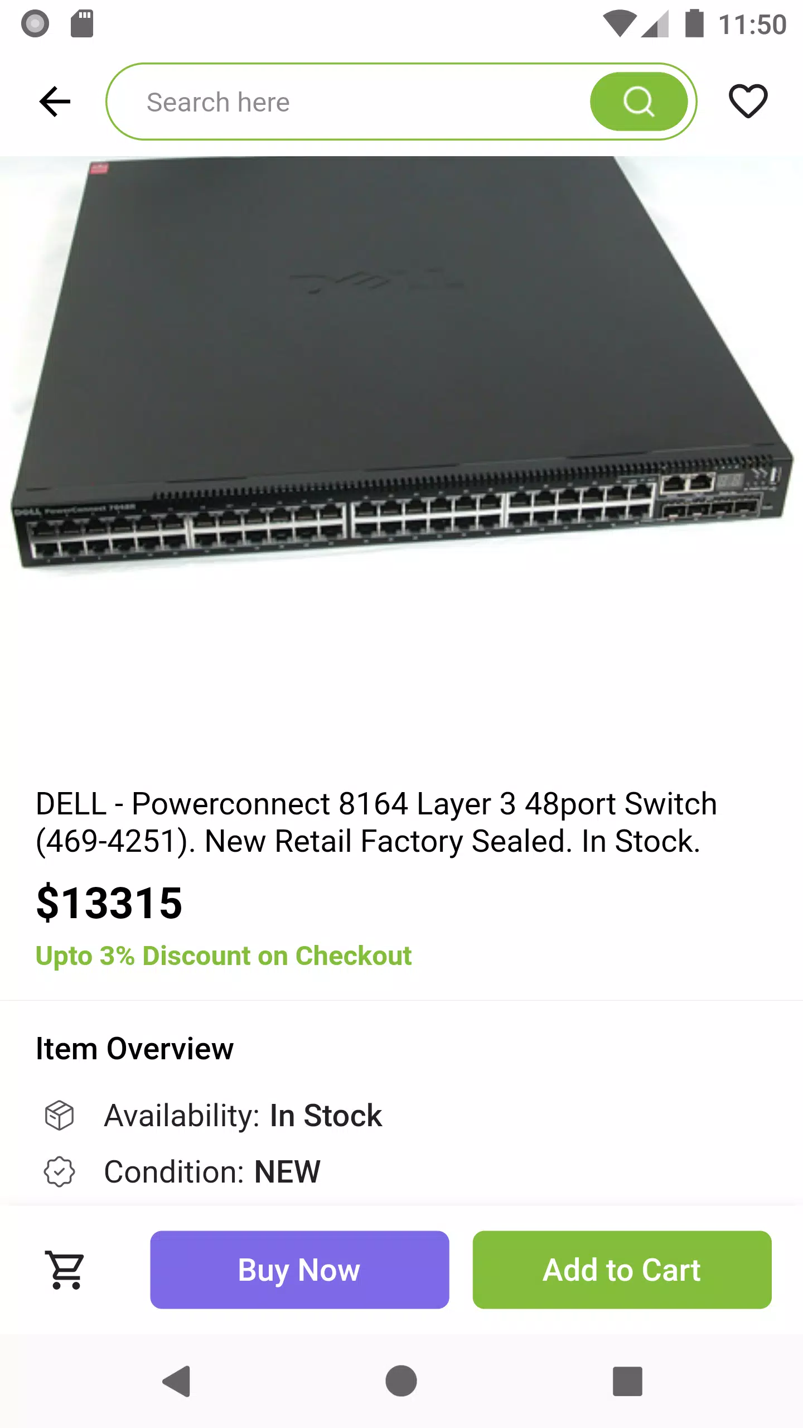Tap the Buy Now button
The width and height of the screenshot is (803, 1428).
coord(299,1270)
